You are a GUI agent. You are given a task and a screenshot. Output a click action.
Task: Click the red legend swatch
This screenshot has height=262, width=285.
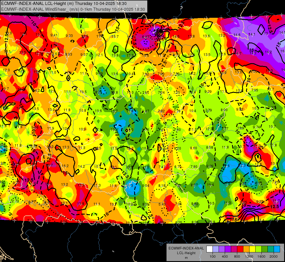pos(240,249)
